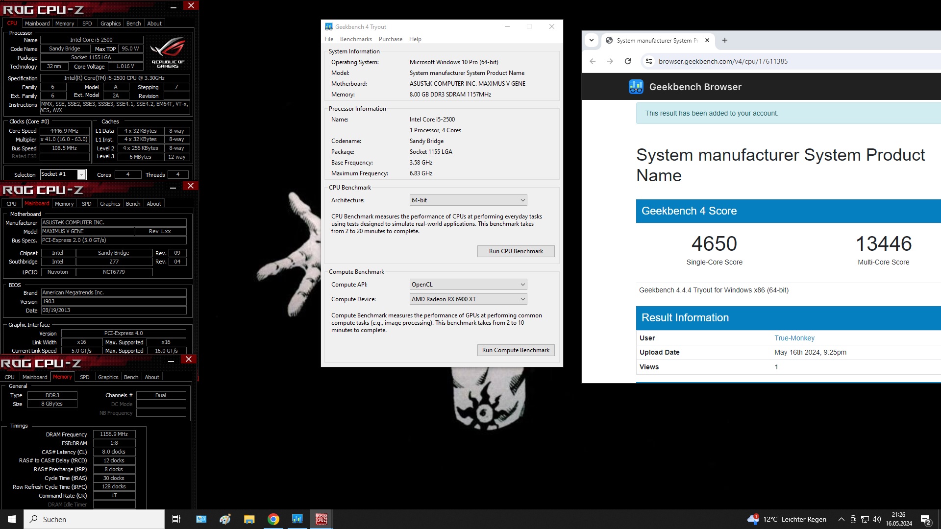
Task: Open Task View icon in taskbar
Action: pos(176,519)
